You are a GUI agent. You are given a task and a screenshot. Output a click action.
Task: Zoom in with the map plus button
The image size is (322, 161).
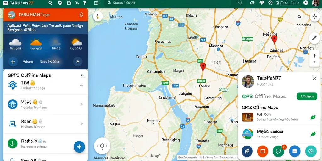(314, 56)
